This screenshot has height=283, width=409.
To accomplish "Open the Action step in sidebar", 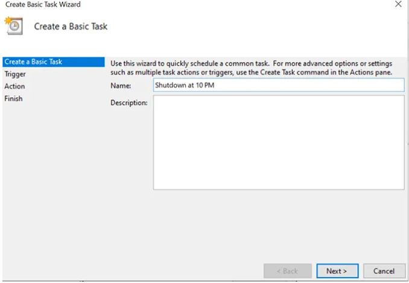I will [14, 86].
